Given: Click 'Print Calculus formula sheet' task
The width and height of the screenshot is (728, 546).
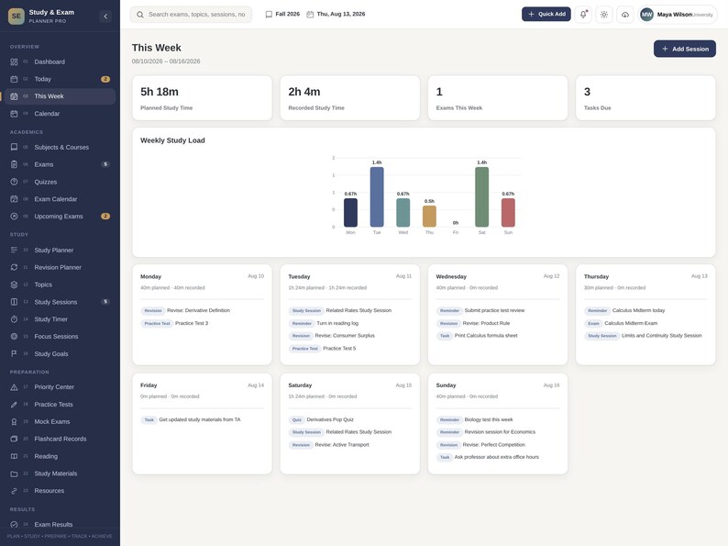Looking at the screenshot, I should [x=486, y=336].
